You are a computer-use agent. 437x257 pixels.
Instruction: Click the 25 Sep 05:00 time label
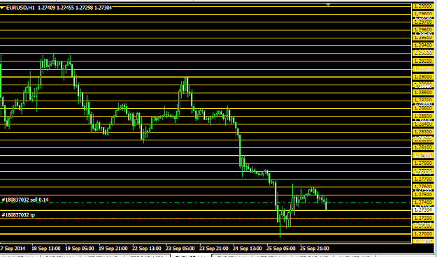click(280, 249)
